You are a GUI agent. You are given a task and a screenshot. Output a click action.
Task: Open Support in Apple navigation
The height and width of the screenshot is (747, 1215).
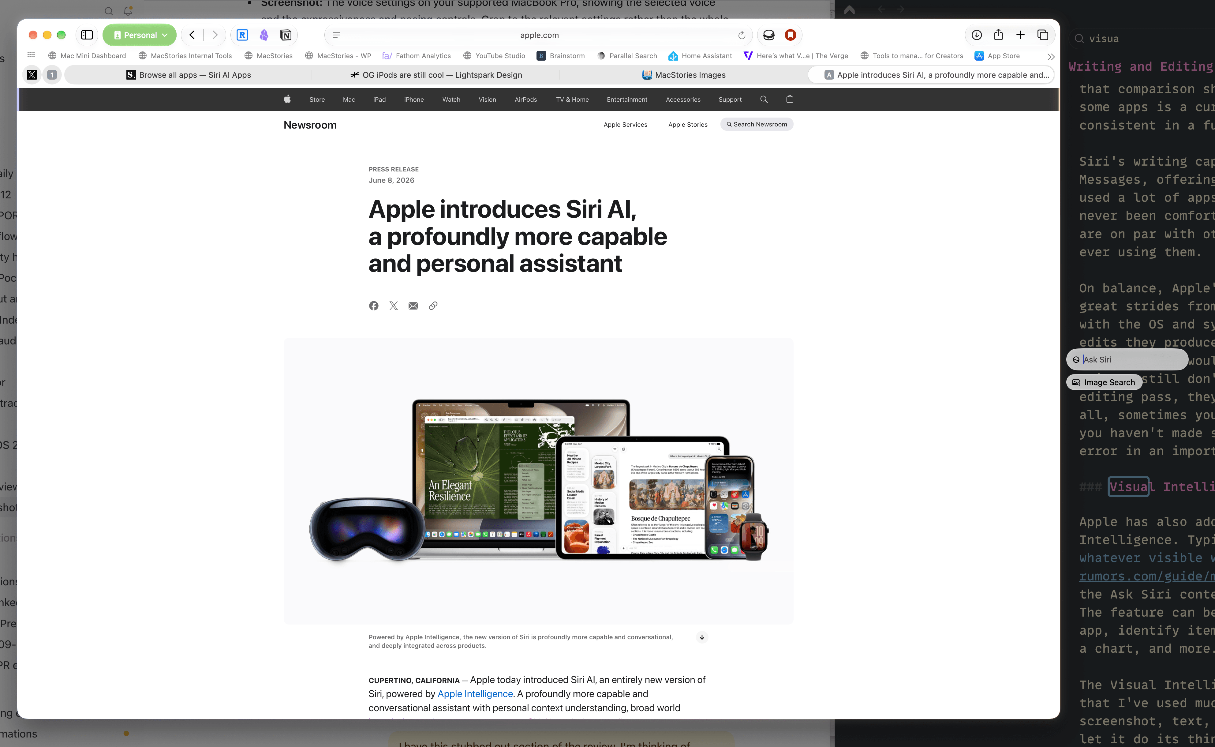730,99
